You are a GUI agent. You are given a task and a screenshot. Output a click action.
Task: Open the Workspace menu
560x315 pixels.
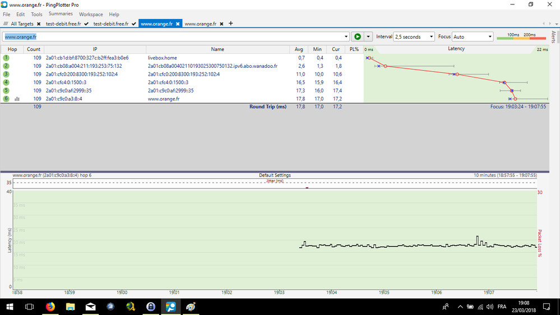(x=91, y=14)
